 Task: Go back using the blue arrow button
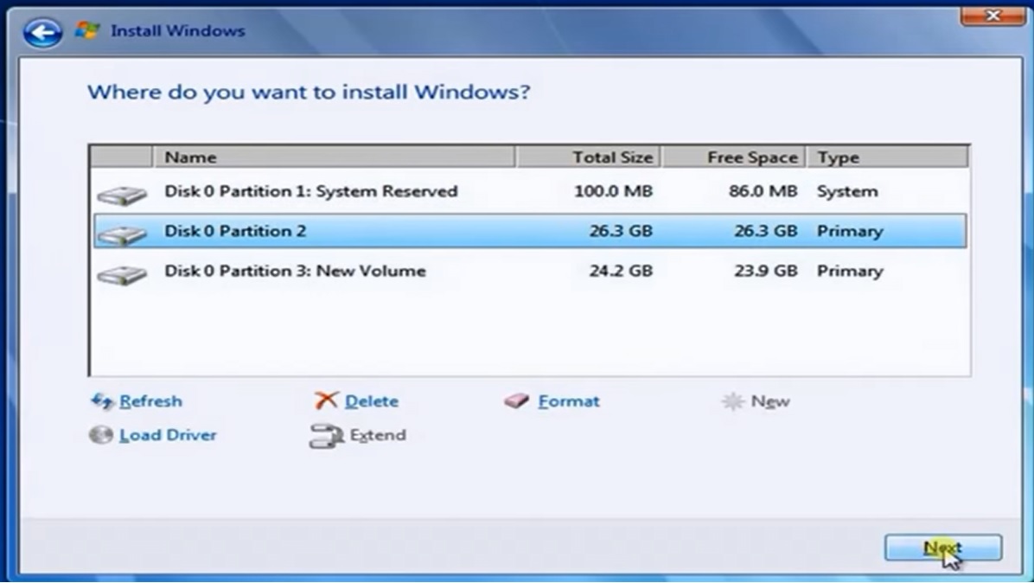(42, 32)
